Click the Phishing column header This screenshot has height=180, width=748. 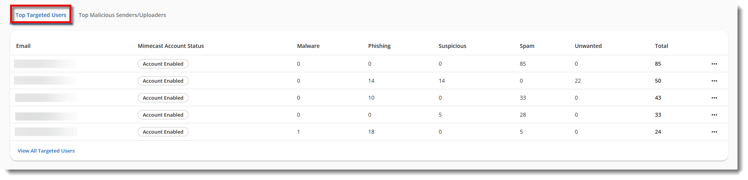click(379, 46)
